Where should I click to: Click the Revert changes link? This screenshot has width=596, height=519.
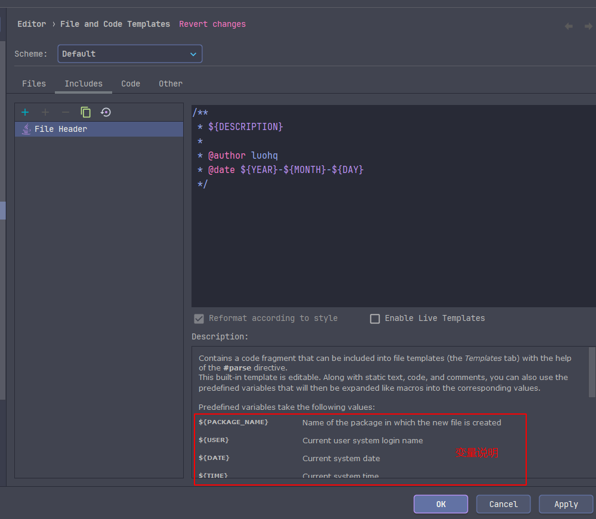click(x=212, y=24)
